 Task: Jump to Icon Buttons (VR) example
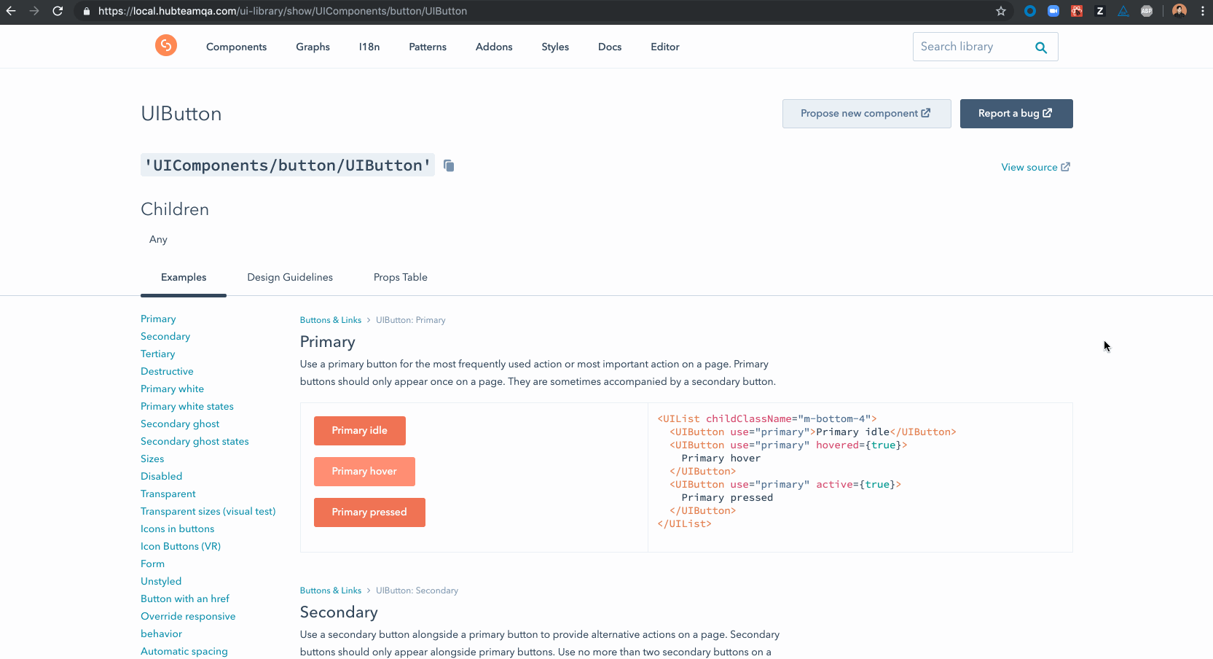click(181, 546)
